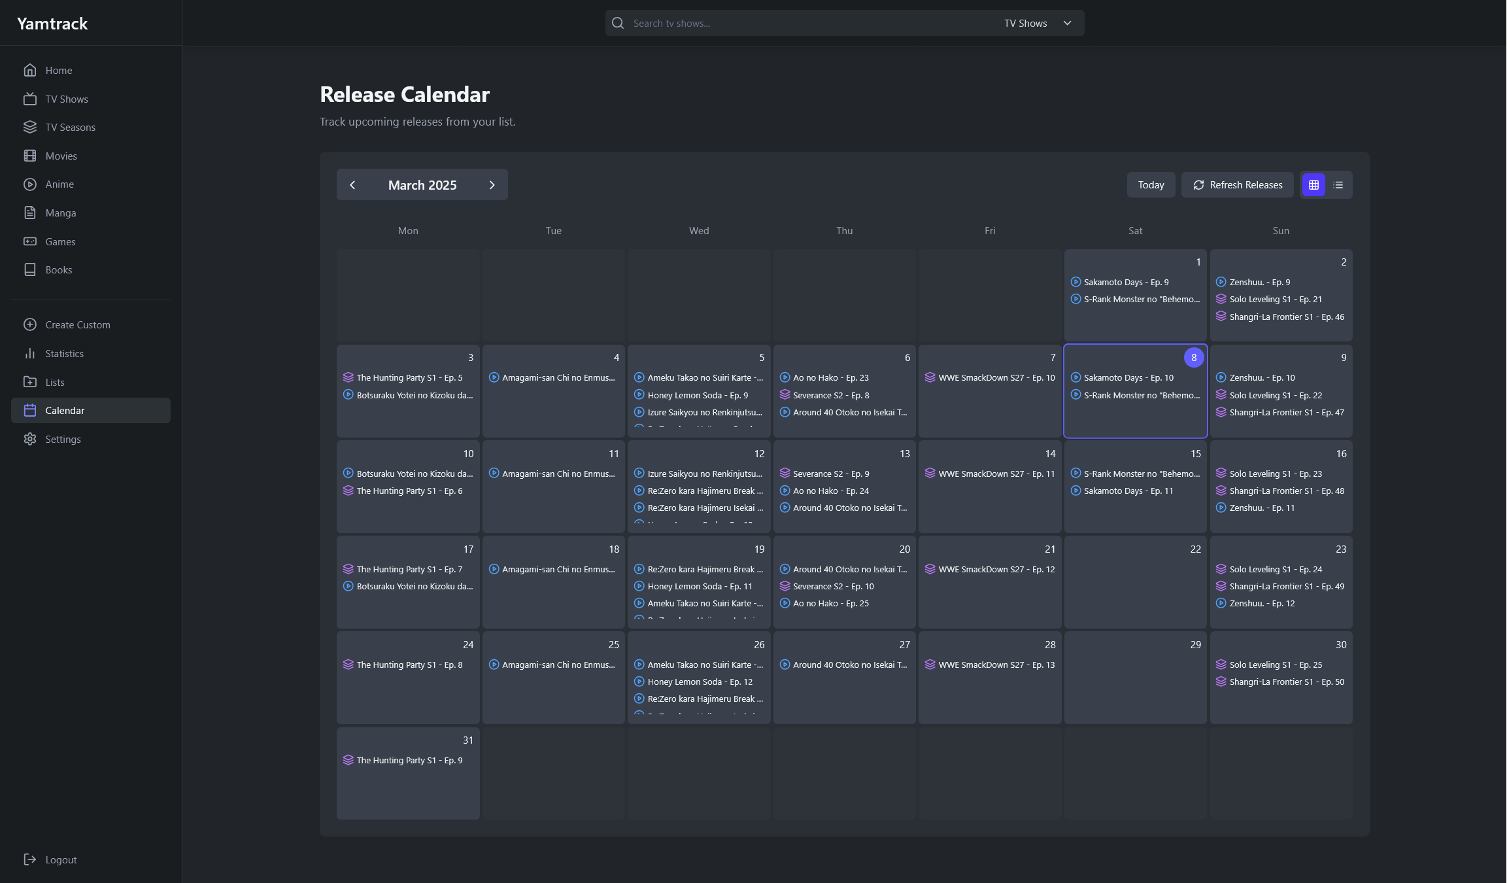This screenshot has width=1507, height=883.
Task: Go to next month arrow
Action: point(492,185)
